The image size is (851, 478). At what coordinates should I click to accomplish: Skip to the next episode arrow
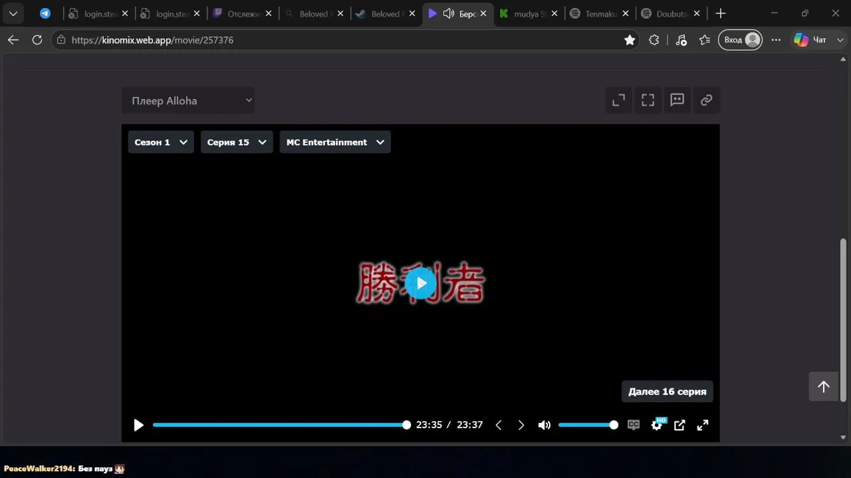click(x=521, y=425)
